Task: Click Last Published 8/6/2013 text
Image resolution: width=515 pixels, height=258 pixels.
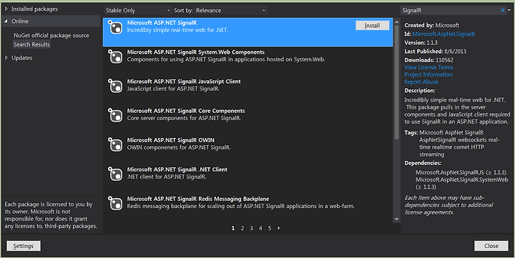Action: coord(435,51)
